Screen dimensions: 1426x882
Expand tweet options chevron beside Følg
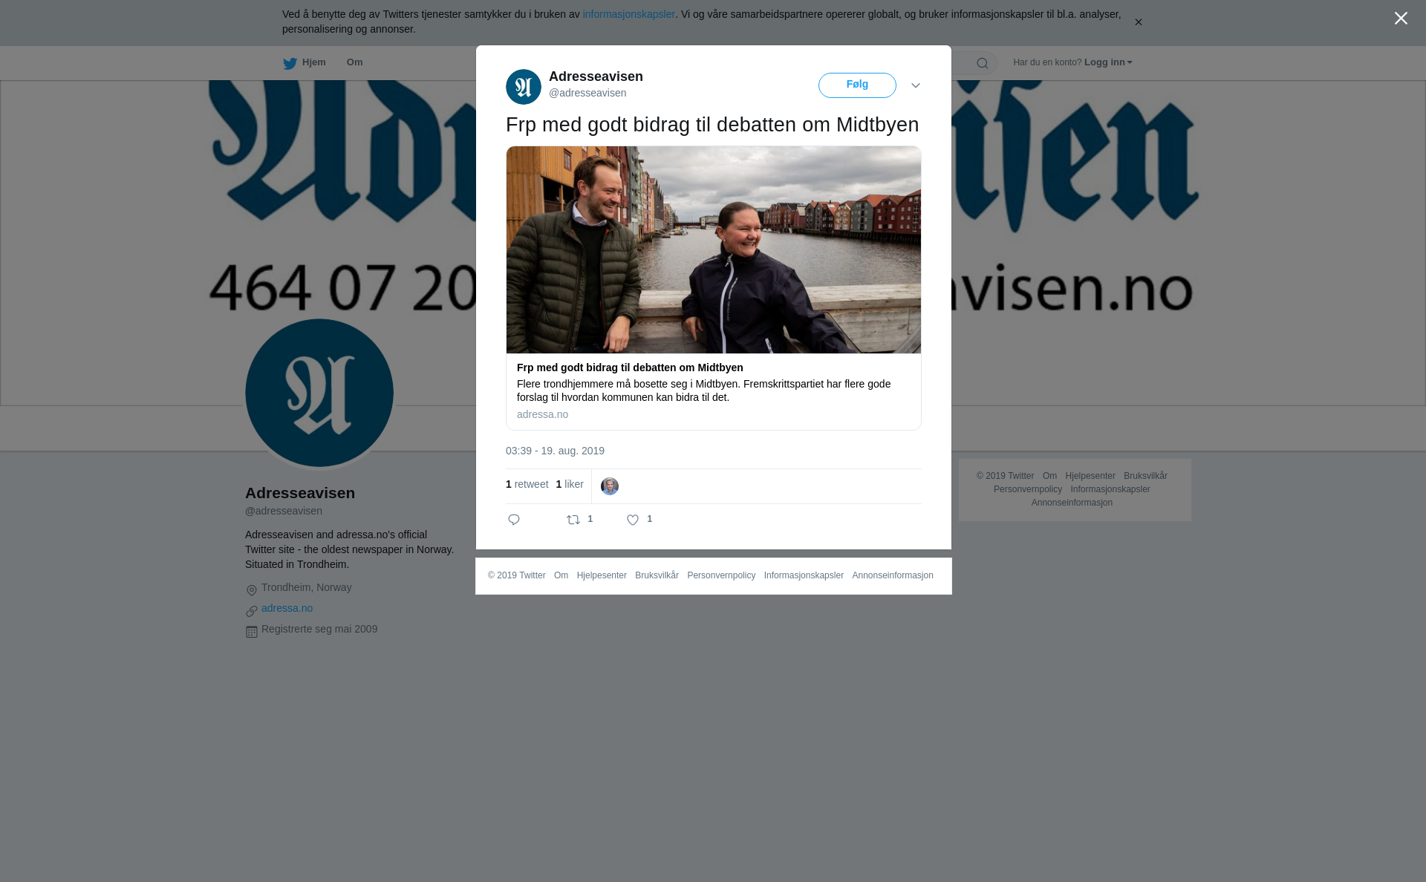(916, 85)
